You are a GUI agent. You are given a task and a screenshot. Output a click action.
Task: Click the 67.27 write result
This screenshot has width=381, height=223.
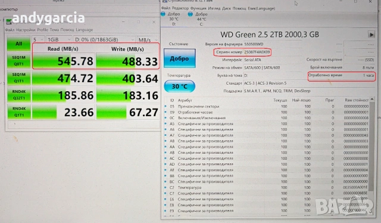[x=127, y=113]
